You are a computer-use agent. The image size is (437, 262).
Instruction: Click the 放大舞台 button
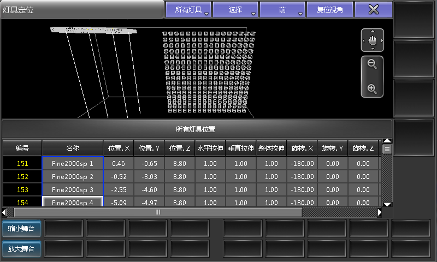21,248
